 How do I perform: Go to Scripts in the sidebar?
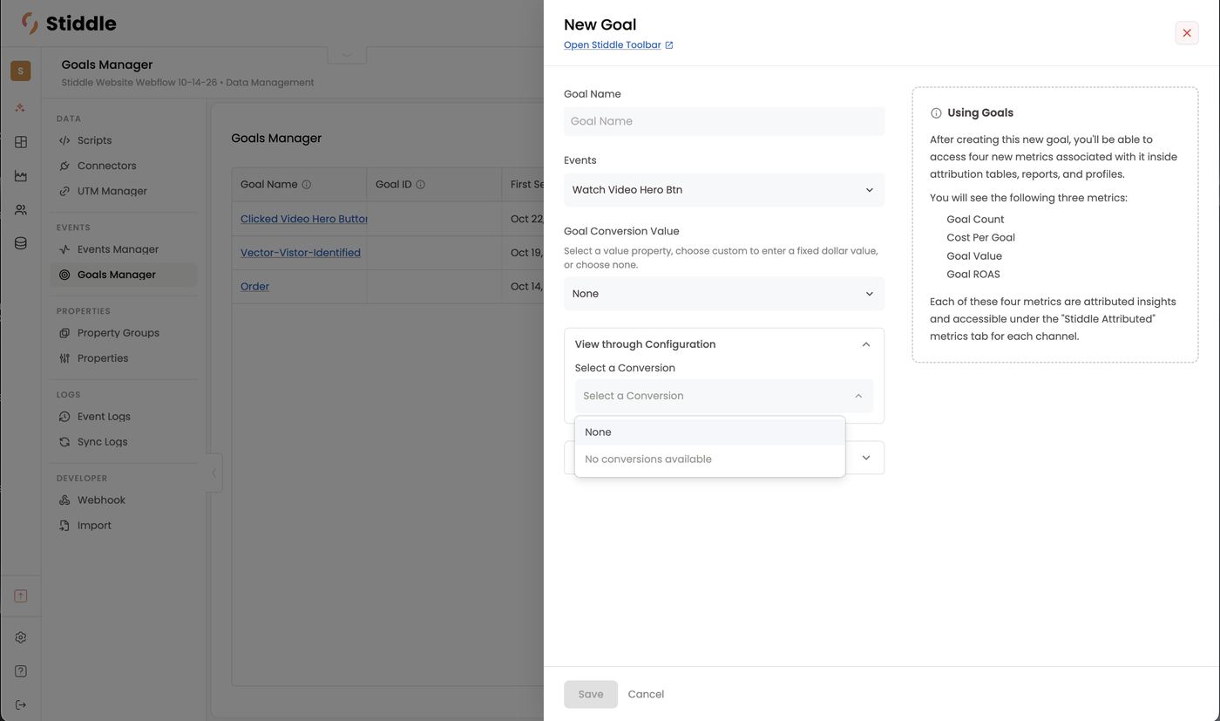tap(124, 140)
